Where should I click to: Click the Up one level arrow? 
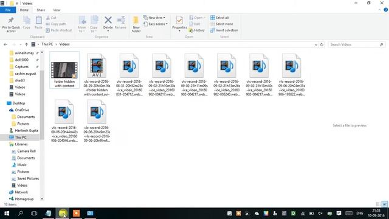pyautogui.click(x=26, y=44)
